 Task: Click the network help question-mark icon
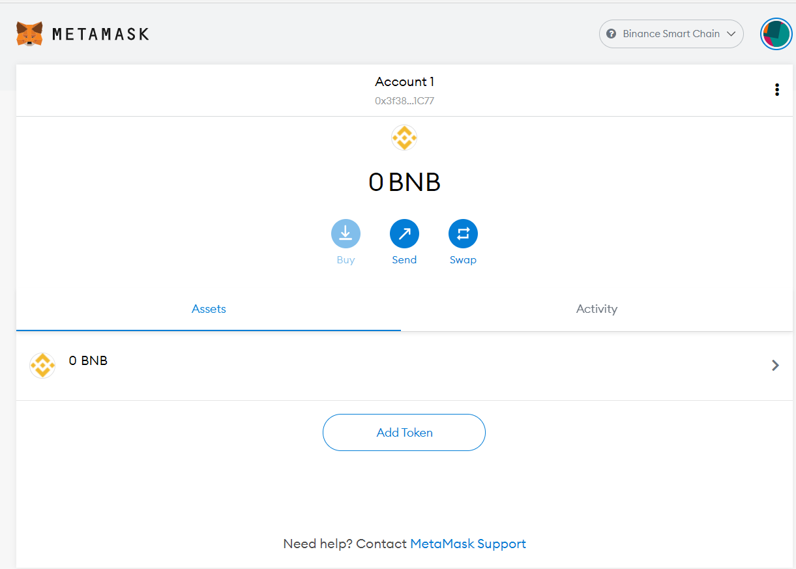611,34
